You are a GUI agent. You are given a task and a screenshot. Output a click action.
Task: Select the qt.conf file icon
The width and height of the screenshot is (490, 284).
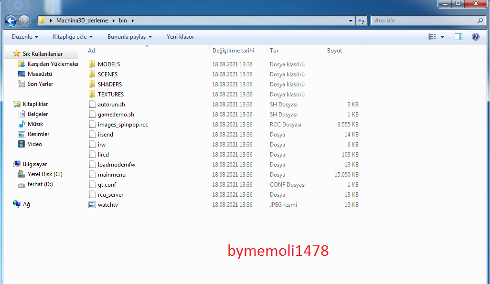(92, 185)
